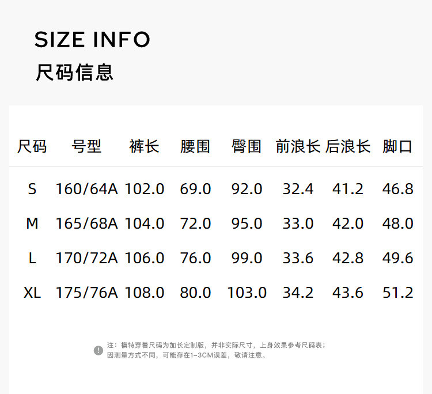Image resolution: width=432 pixels, height=394 pixels.
Task: Click the 尺码信息 subtitle
Action: [74, 73]
